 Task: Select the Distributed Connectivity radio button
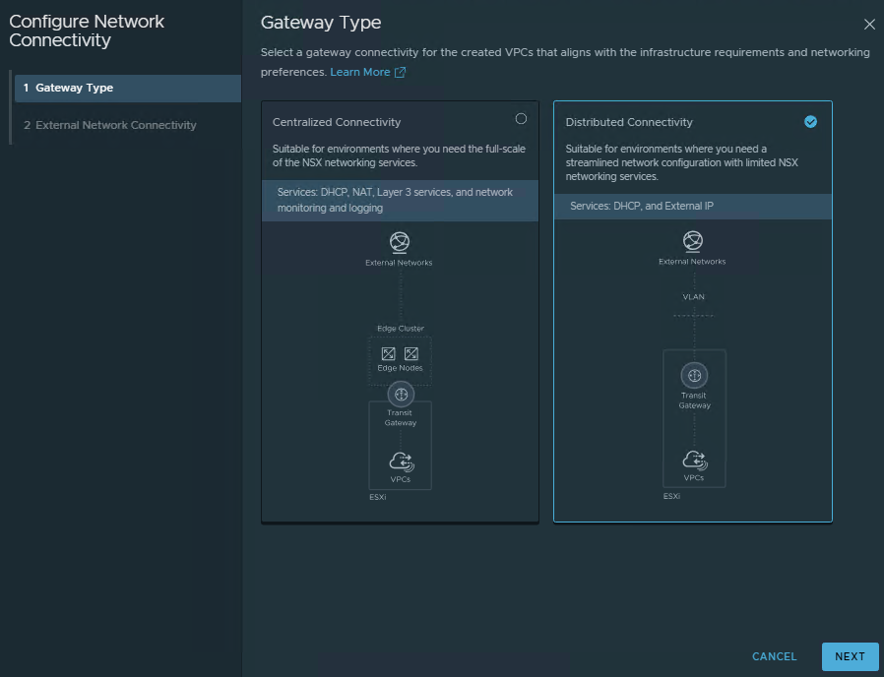pyautogui.click(x=810, y=122)
